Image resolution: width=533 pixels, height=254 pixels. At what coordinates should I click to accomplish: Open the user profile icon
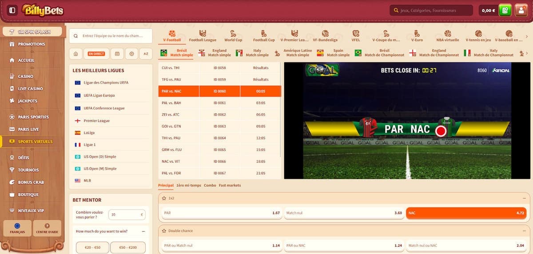tap(521, 10)
